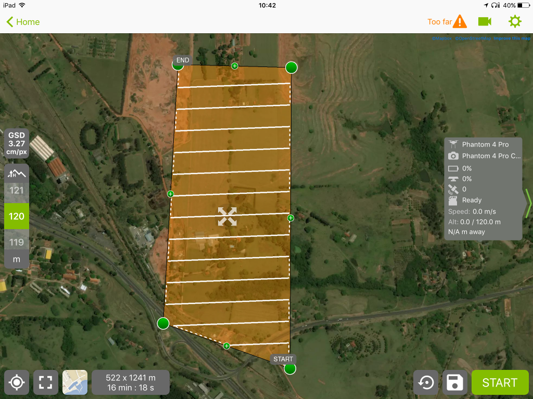Tap the Too far warning triangle
The width and height of the screenshot is (533, 399).
460,22
